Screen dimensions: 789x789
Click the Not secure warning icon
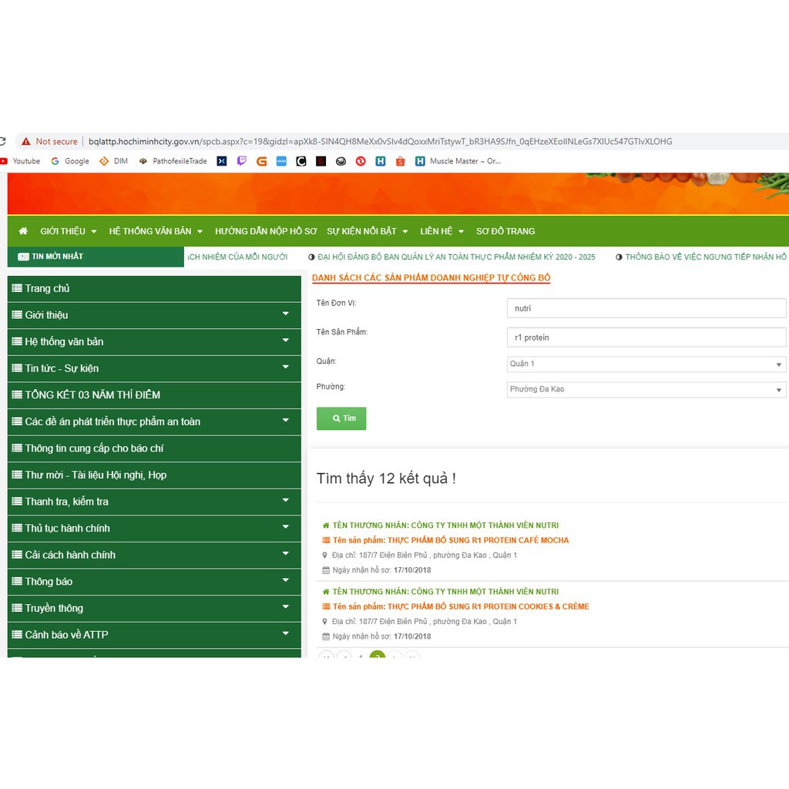pyautogui.click(x=26, y=142)
